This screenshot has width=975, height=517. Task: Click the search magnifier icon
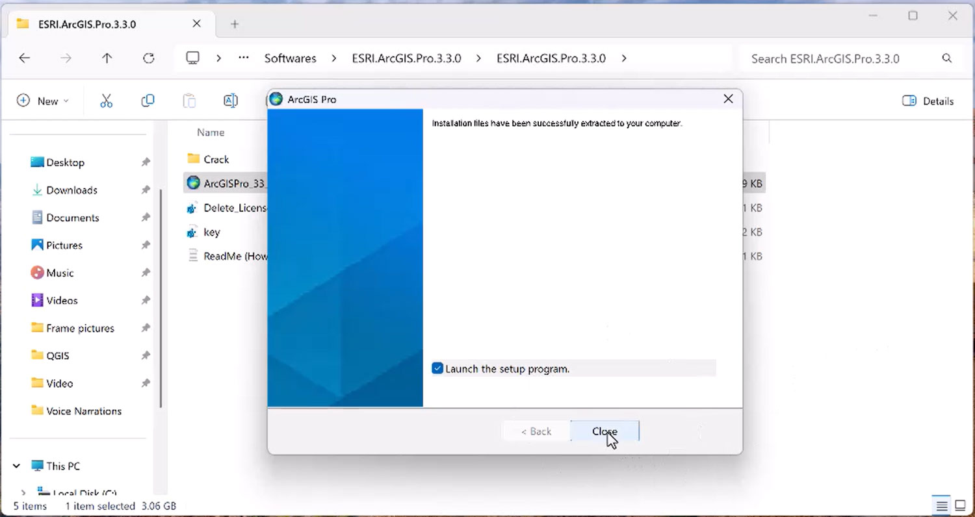(x=946, y=58)
